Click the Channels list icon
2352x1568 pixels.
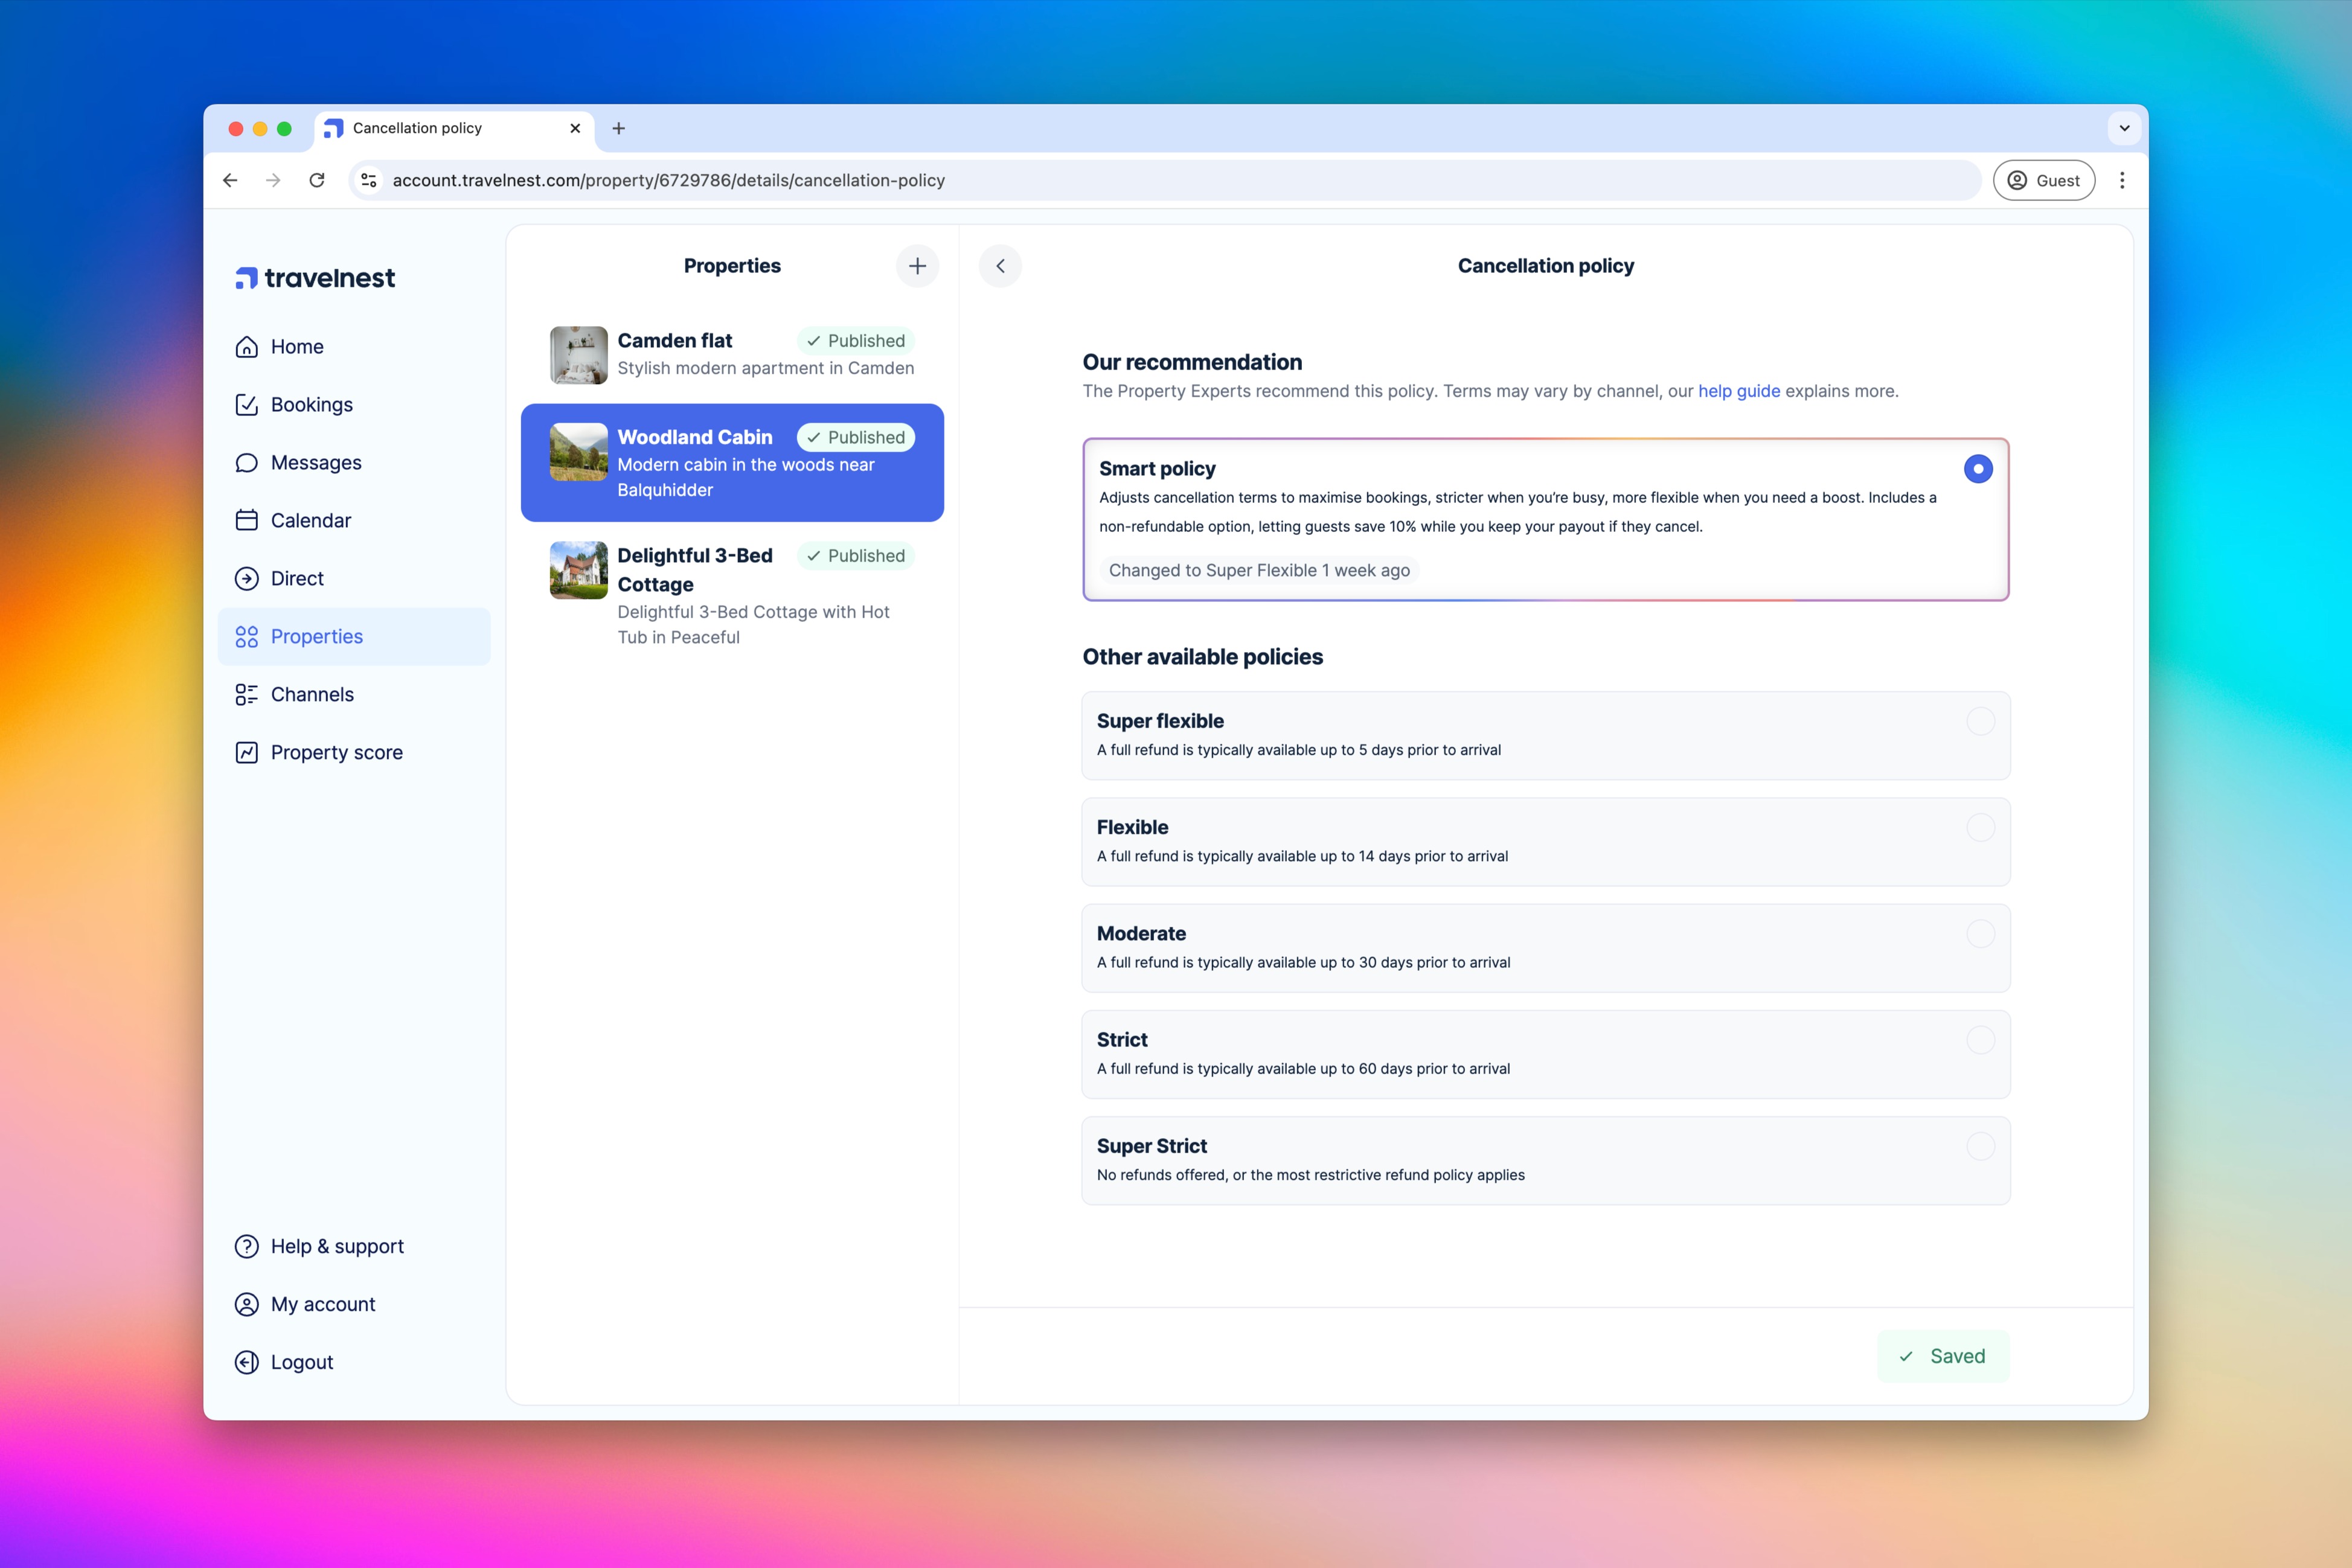tap(246, 695)
